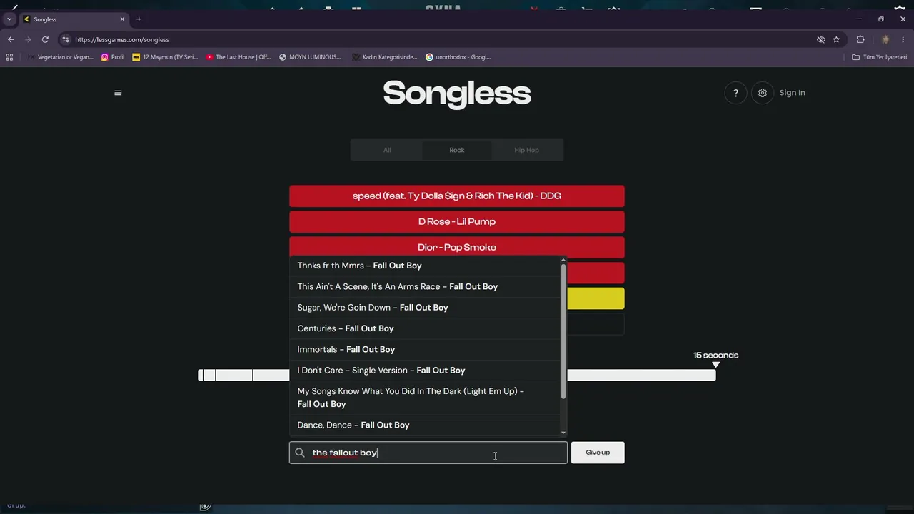
Task: Open the browser three-dot menu
Action: tap(903, 39)
